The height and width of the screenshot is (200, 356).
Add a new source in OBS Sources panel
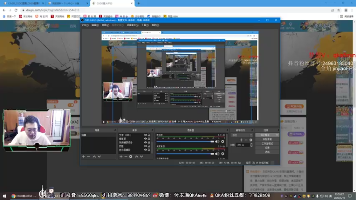tap(121, 156)
